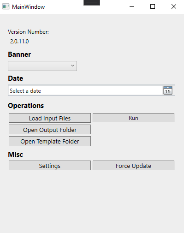Maximize the MainWindow window
This screenshot has height=233, width=184.
[153, 6]
